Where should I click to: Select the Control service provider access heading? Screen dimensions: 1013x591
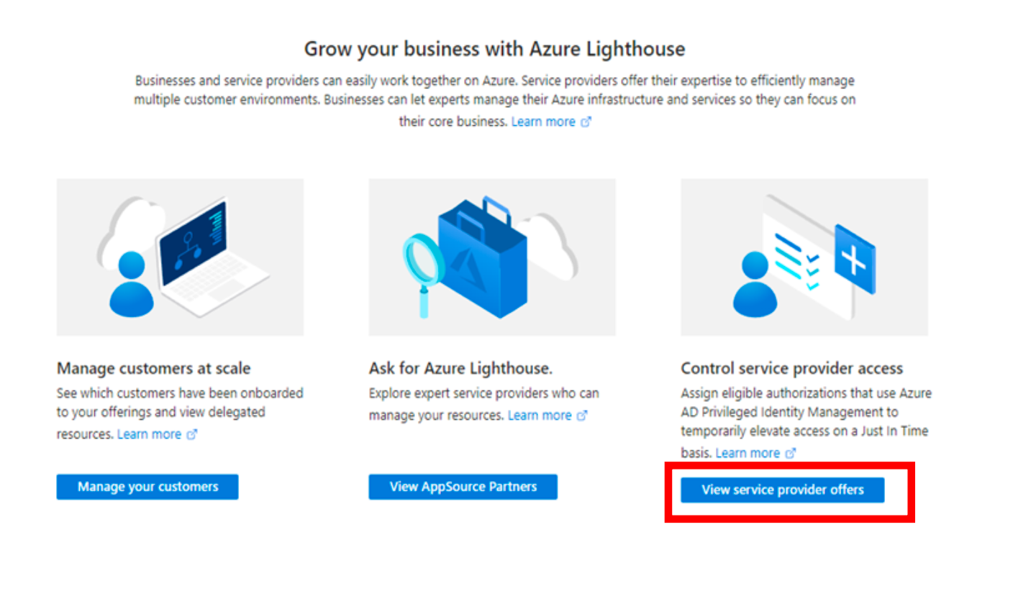791,369
